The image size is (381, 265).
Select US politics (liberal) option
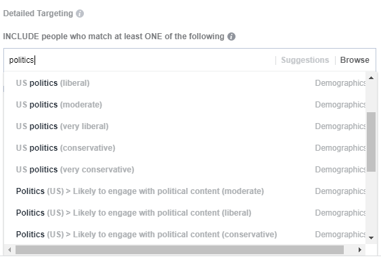pos(185,83)
